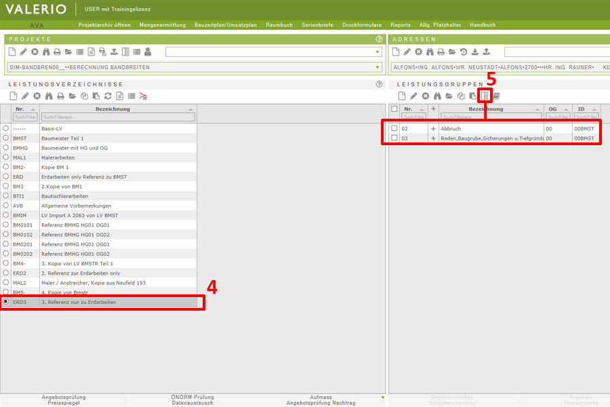The height and width of the screenshot is (407, 610).
Task: Click the Preisspiegel button at the bottom
Action: [63, 403]
